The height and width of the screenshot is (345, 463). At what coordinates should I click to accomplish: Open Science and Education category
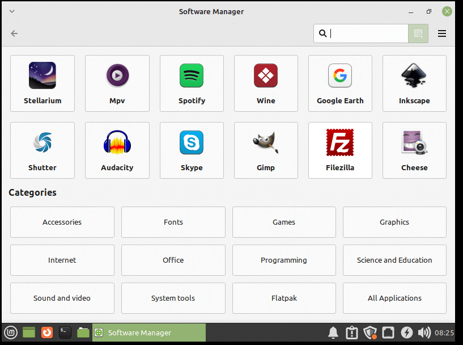(x=394, y=260)
